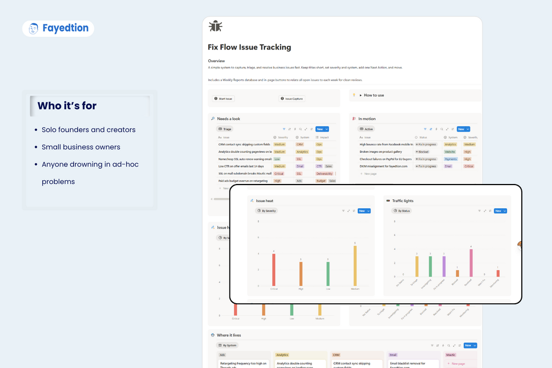This screenshot has width=552, height=368.
Task: Select the By Status chart tab
Action: (x=402, y=211)
